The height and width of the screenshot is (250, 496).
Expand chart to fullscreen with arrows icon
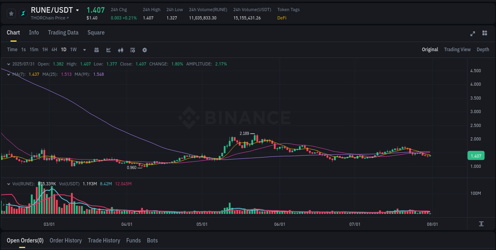pos(473,34)
